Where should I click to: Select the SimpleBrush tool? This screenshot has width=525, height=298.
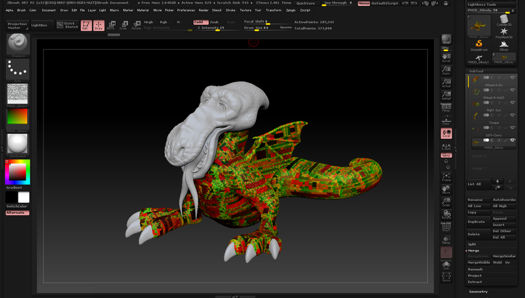(479, 45)
